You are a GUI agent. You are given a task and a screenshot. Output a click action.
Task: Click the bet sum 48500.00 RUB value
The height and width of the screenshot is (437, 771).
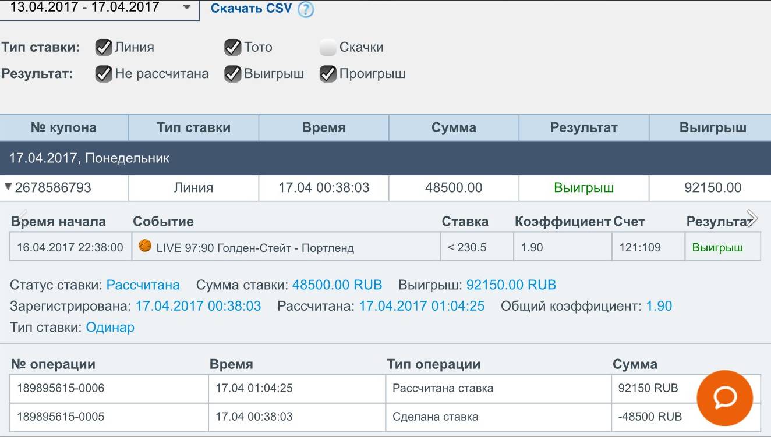337,285
